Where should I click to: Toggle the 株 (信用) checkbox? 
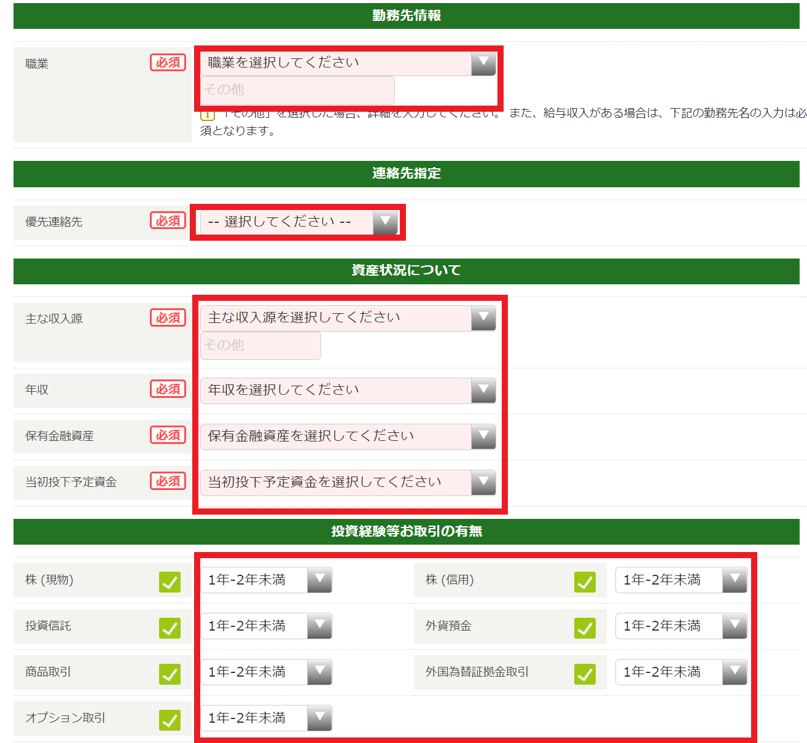(x=585, y=582)
